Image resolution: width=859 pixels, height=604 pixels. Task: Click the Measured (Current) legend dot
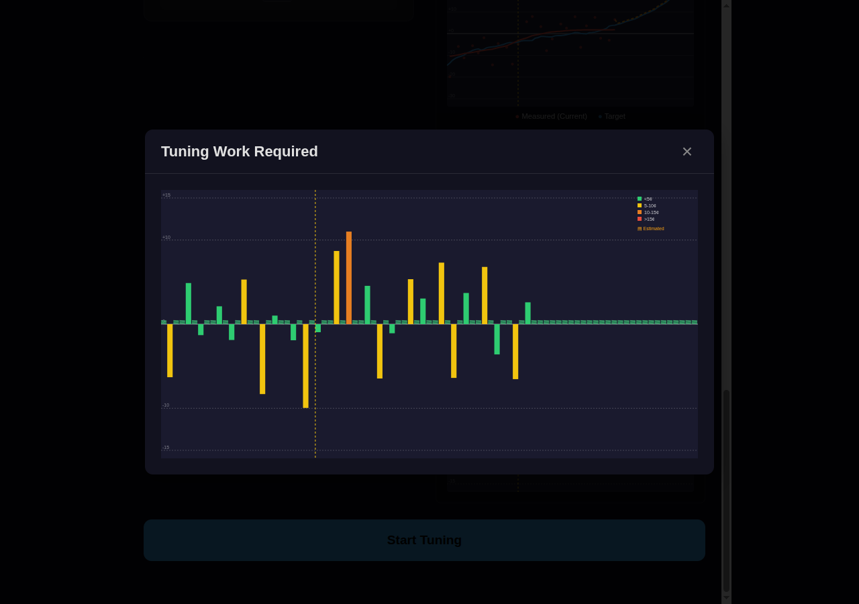coord(517,115)
